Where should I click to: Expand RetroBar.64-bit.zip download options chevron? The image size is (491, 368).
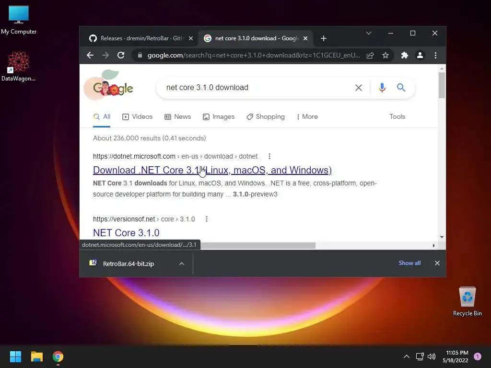182,264
